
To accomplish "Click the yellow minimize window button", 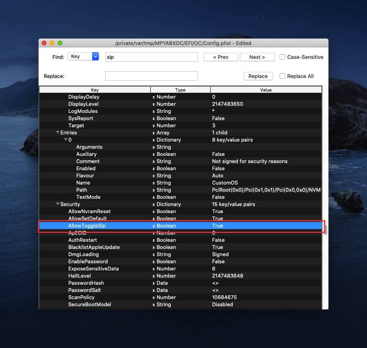I will [52, 43].
